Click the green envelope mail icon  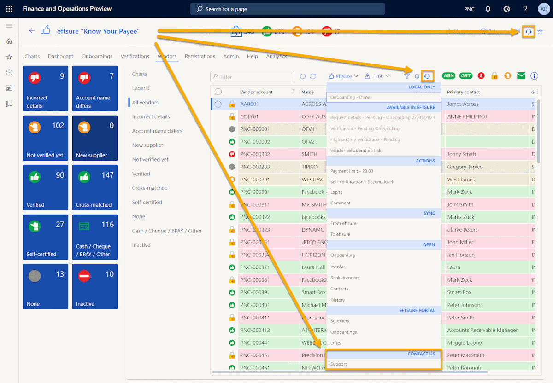(x=521, y=76)
